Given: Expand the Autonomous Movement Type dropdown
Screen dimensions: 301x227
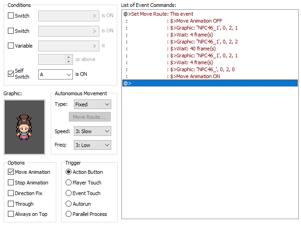Looking at the screenshot, I should [92, 104].
